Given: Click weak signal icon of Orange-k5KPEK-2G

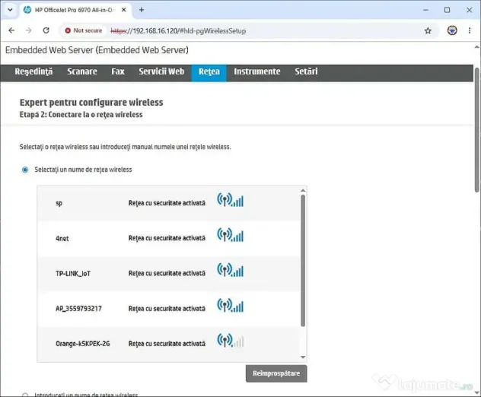Looking at the screenshot, I should pos(230,340).
